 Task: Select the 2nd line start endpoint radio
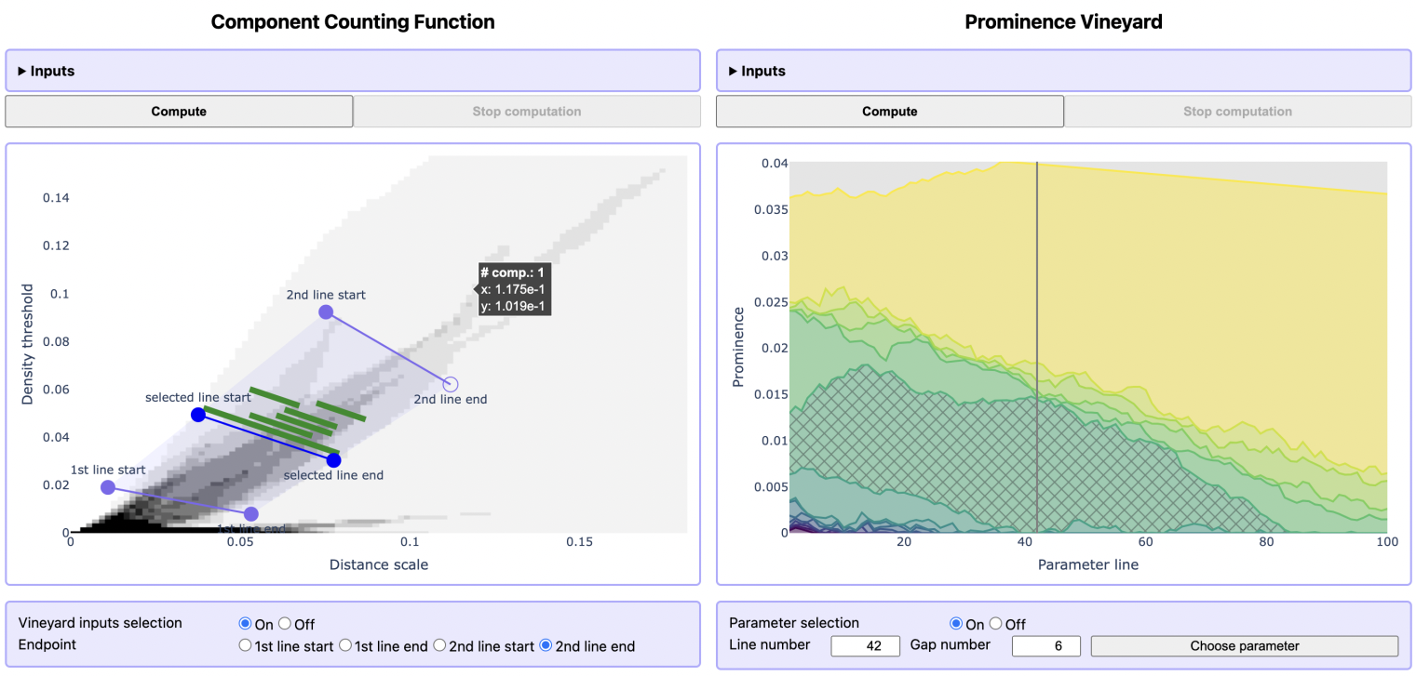click(440, 645)
